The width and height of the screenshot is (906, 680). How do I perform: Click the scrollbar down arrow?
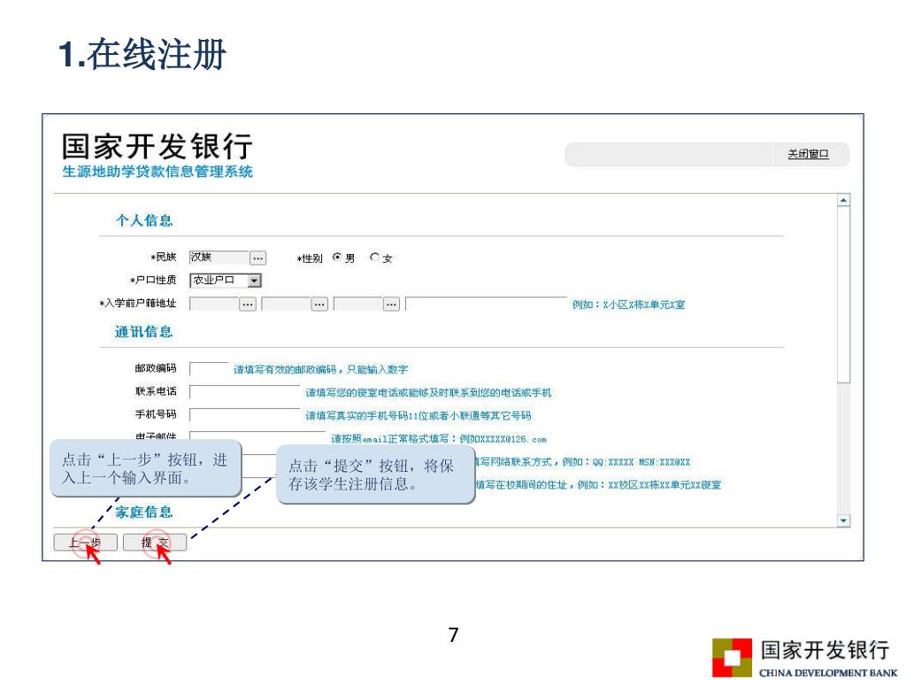click(x=843, y=521)
